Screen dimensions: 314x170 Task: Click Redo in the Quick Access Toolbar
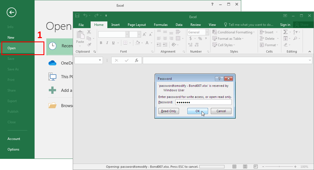click(96, 15)
